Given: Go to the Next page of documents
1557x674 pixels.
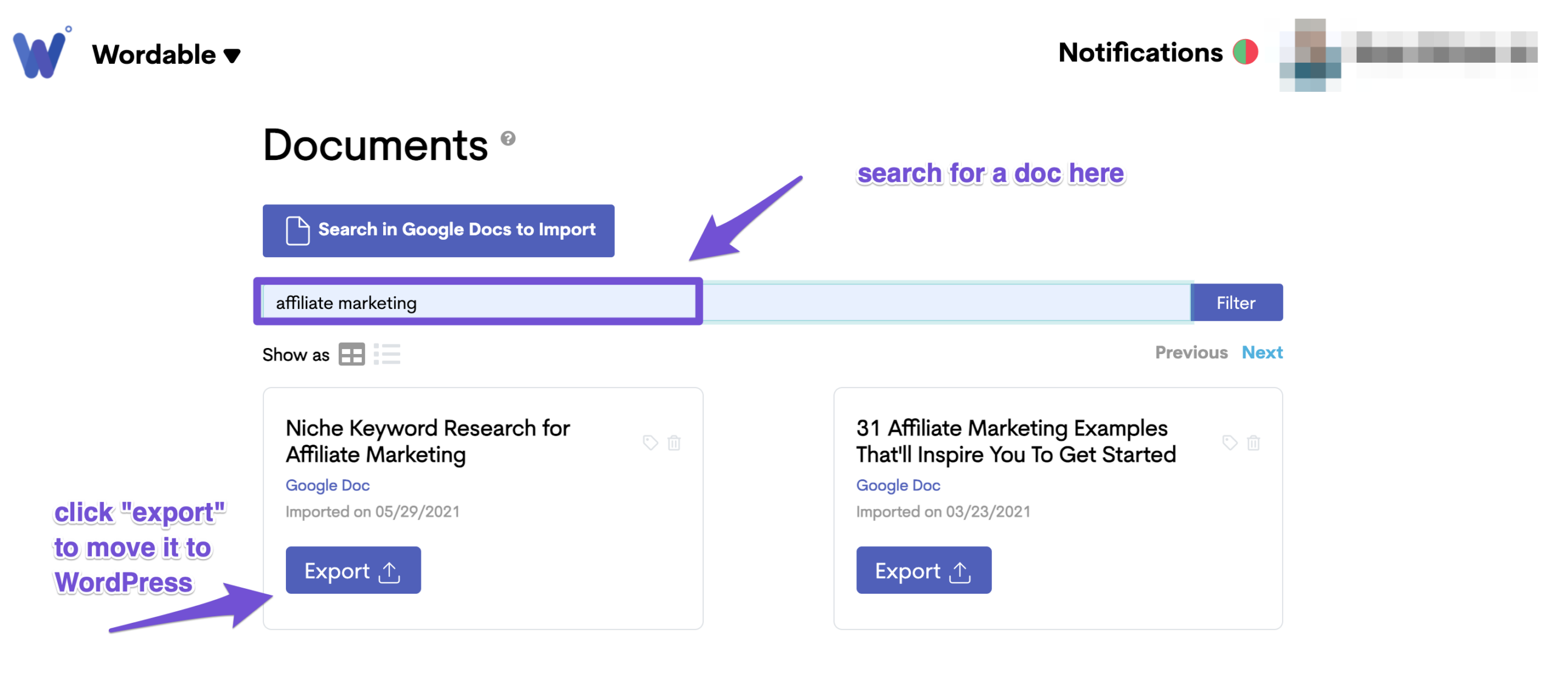Looking at the screenshot, I should (x=1262, y=352).
